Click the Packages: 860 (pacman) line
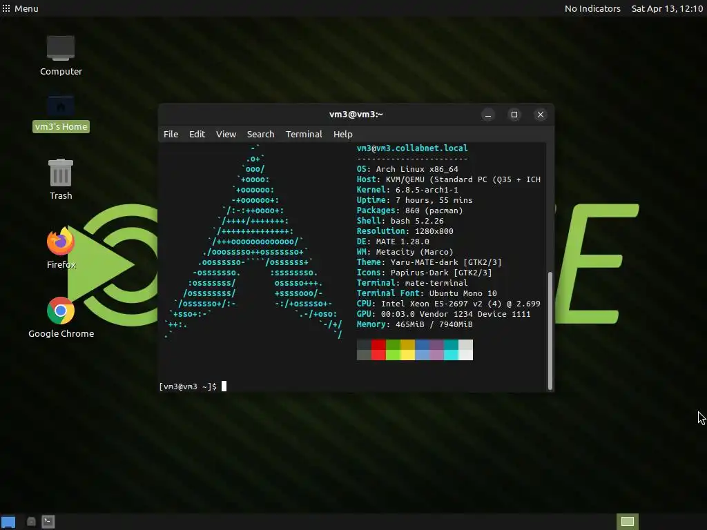Screen dimensions: 707x530 pos(409,210)
